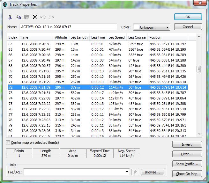
Task: Select row with time 7:21:19
Action: click(x=98, y=77)
